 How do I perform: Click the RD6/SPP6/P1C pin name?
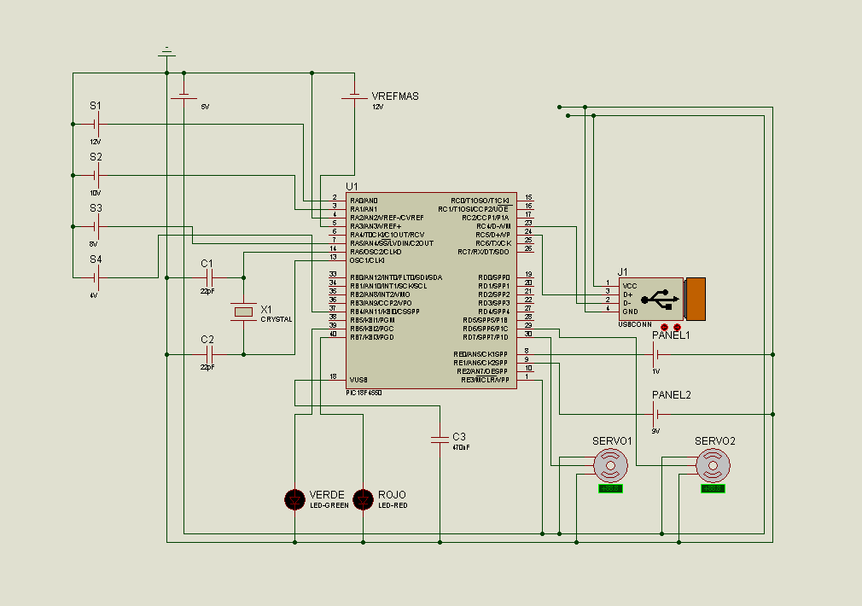click(x=486, y=329)
